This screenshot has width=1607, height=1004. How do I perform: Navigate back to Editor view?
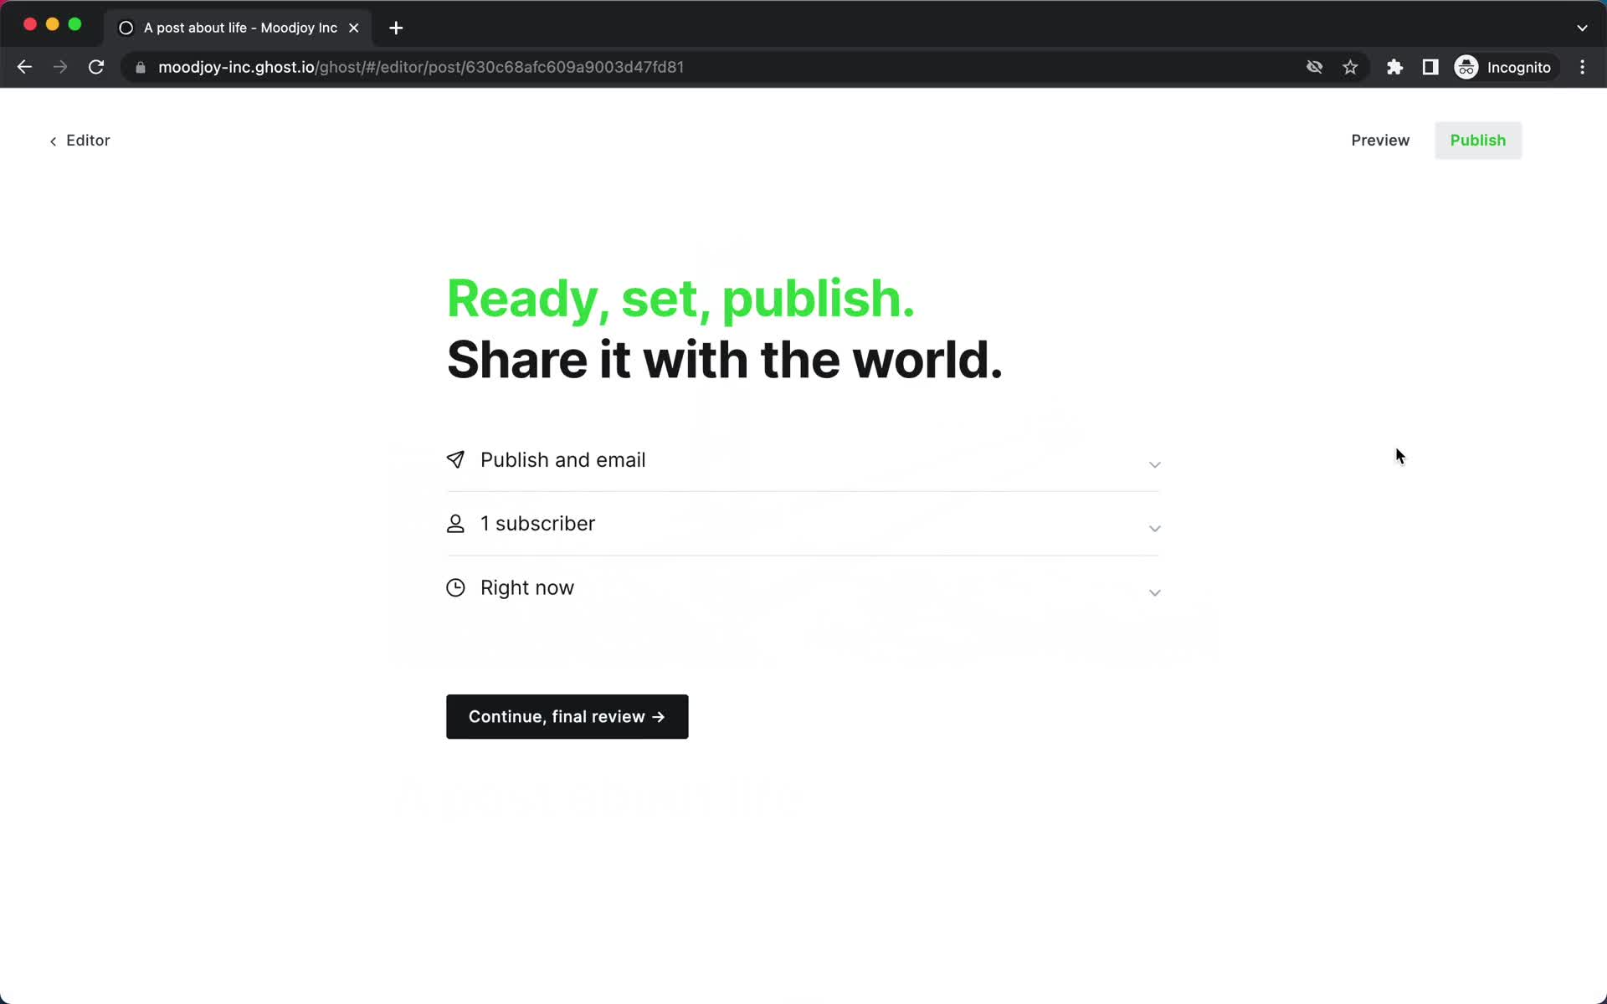79,140
